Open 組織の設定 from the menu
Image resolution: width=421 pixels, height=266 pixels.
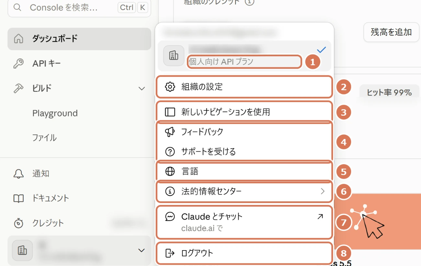coord(245,87)
